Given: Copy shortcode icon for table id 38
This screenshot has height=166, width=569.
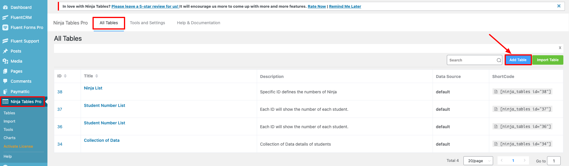Looking at the screenshot, I should [496, 92].
